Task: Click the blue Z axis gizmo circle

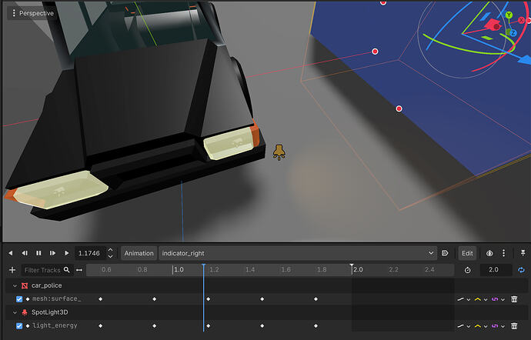Action: (x=513, y=33)
